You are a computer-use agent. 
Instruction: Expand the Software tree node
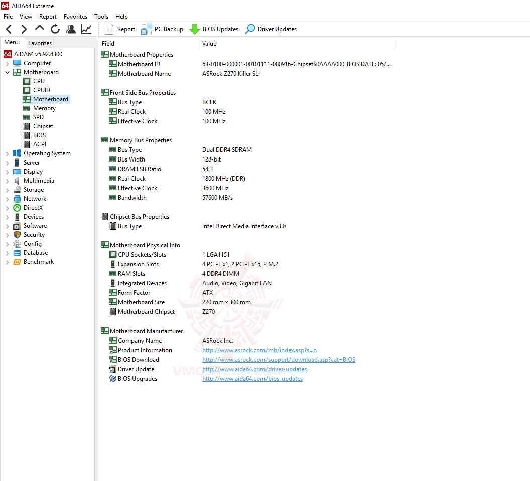tap(7, 226)
